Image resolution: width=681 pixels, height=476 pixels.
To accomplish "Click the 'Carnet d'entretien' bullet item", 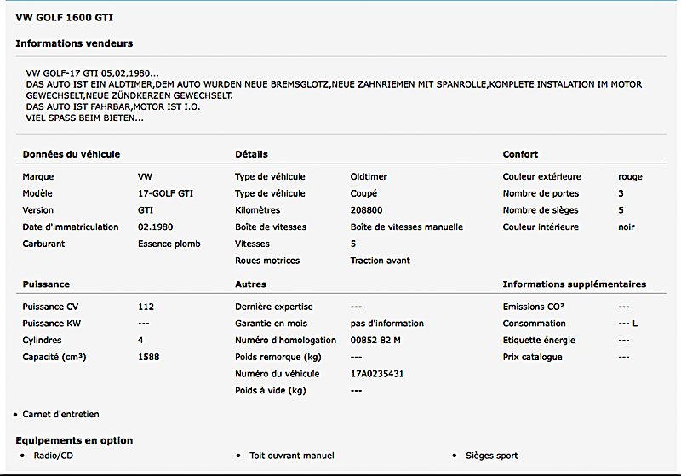I will point(60,415).
